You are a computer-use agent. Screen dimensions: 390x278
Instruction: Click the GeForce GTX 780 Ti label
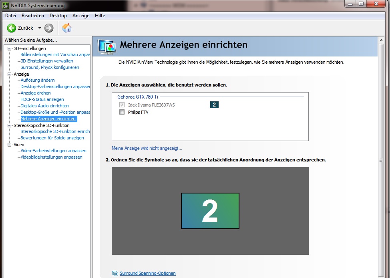coord(138,97)
